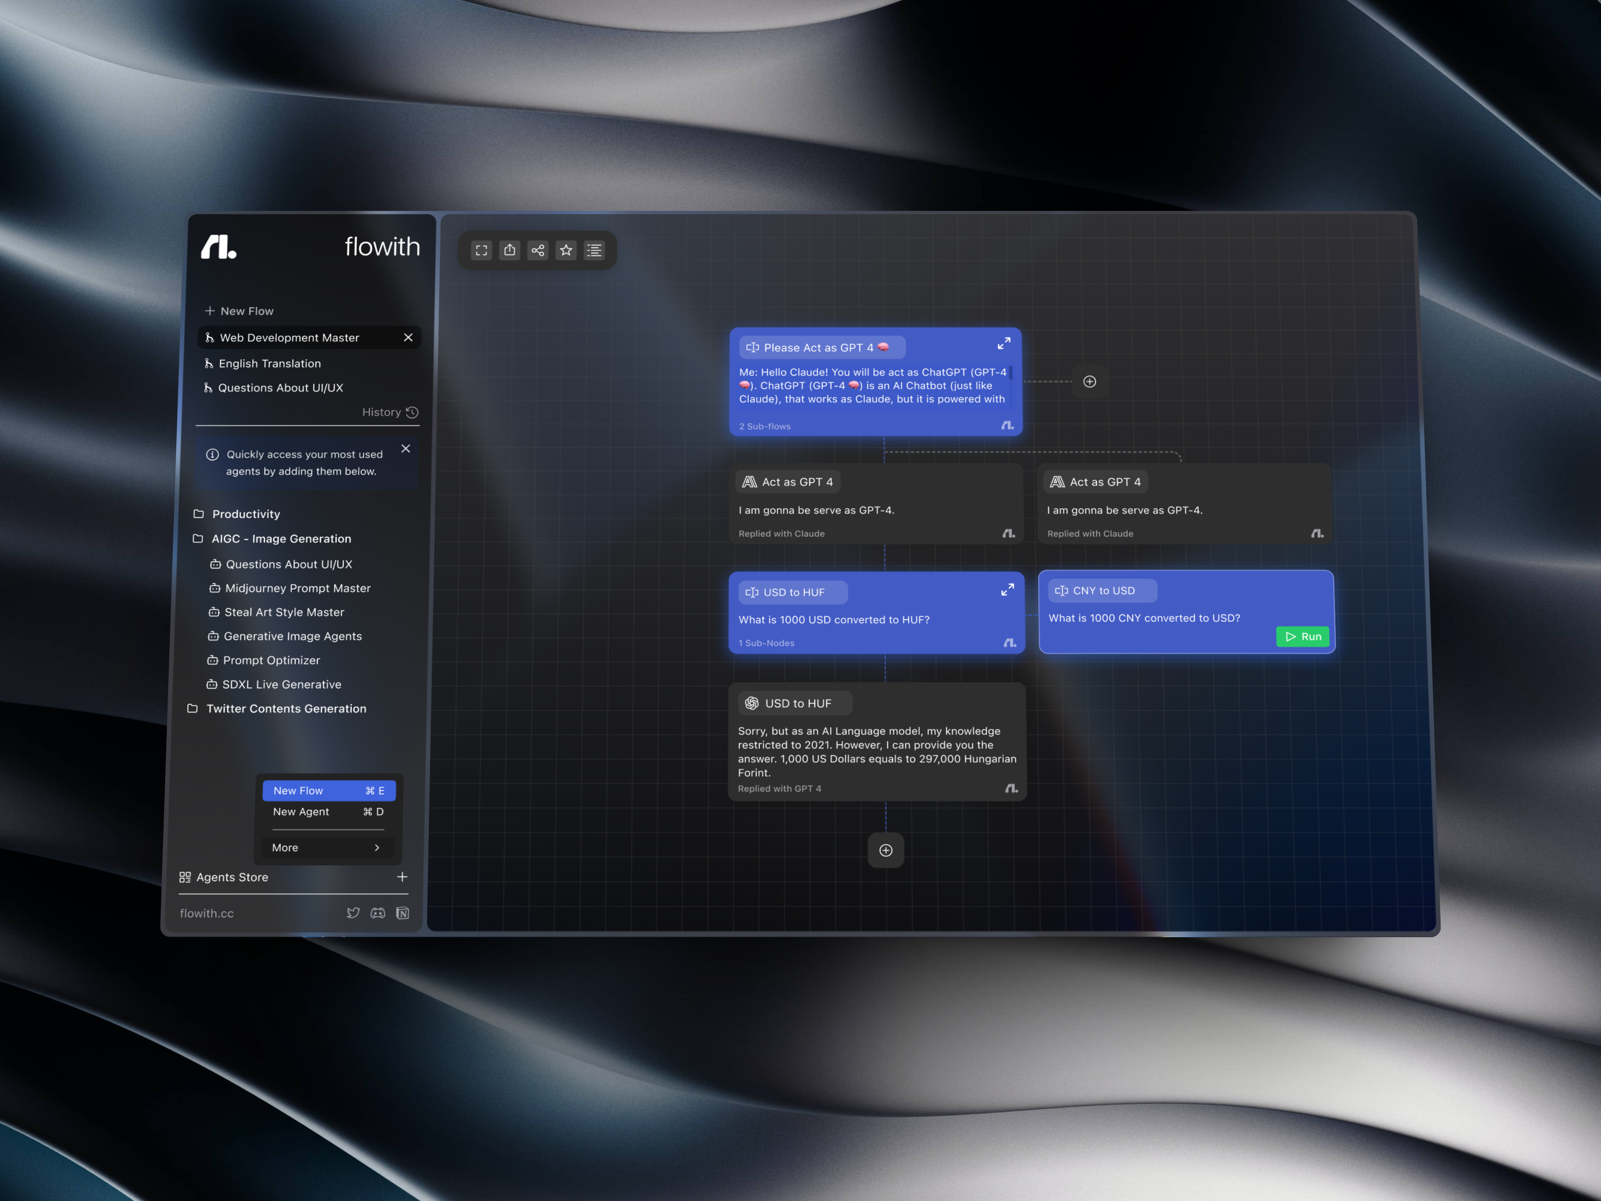The width and height of the screenshot is (1601, 1201).
Task: Open the SDXL Live Generative agent
Action: tap(274, 684)
